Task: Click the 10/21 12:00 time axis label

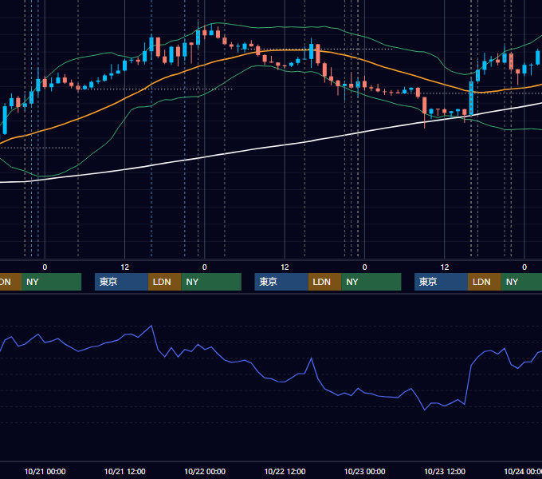Action: pyautogui.click(x=125, y=471)
